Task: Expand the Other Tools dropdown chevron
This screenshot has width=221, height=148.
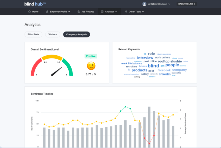Action: (x=143, y=12)
